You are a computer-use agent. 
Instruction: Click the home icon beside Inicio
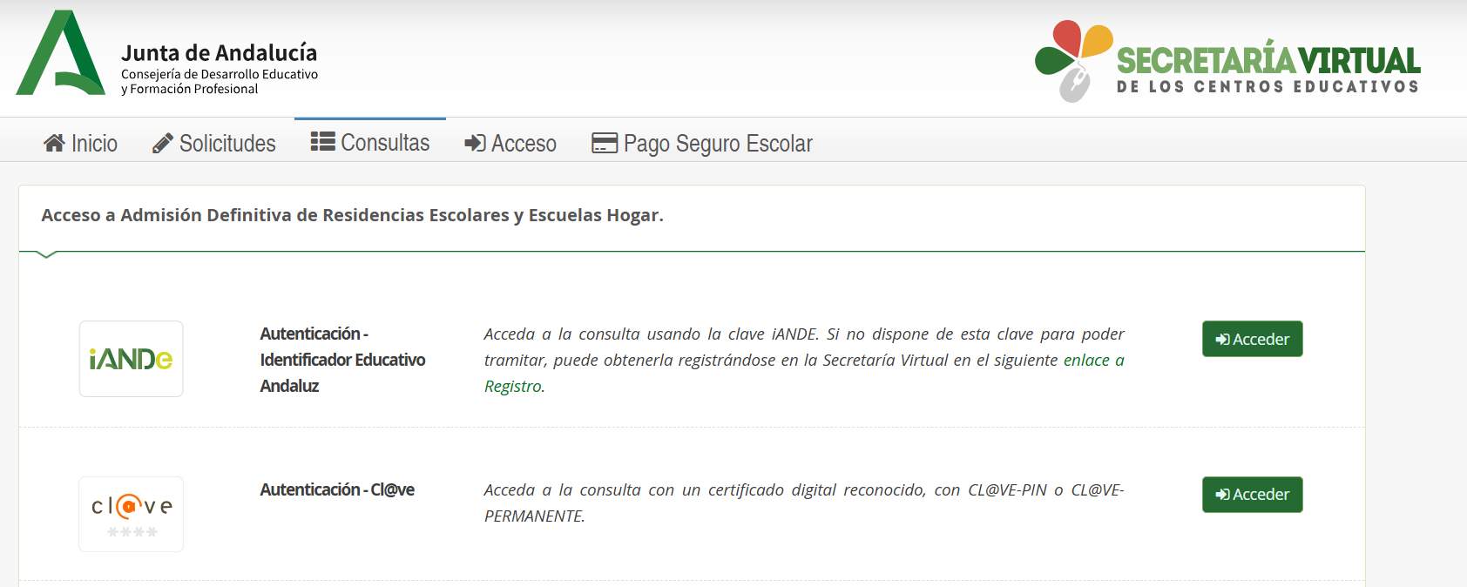pos(54,143)
